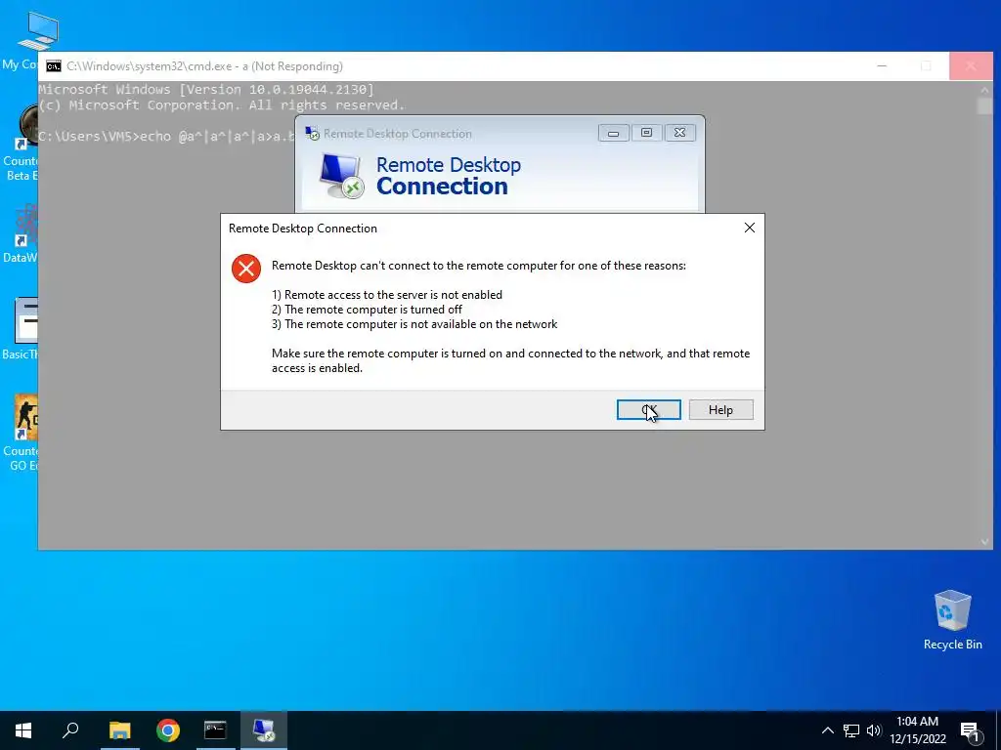The width and height of the screenshot is (1001, 750).
Task: Close the Remote Desktop error dialog
Action: click(750, 228)
